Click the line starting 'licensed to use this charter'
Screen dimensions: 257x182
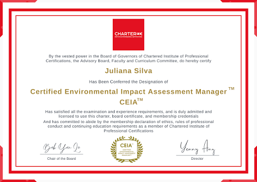(129, 116)
